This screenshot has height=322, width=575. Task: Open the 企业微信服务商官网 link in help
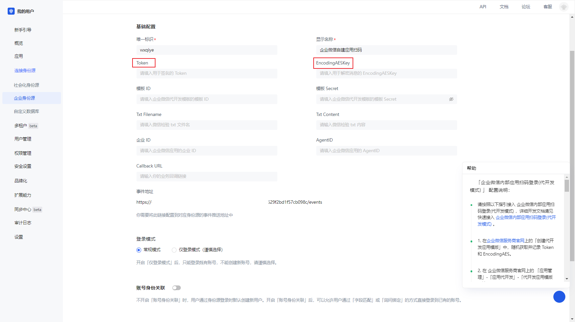click(506, 241)
